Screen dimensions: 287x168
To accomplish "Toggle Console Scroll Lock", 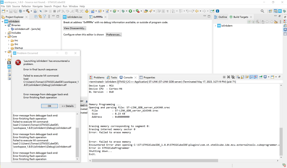I will [242, 77].
